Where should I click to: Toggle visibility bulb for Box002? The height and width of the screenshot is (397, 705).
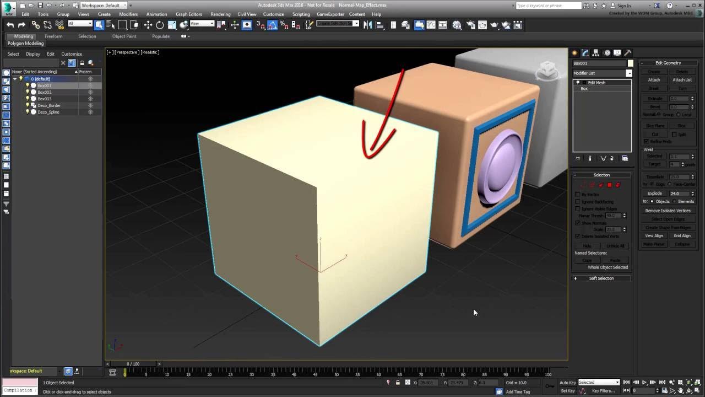pyautogui.click(x=28, y=92)
